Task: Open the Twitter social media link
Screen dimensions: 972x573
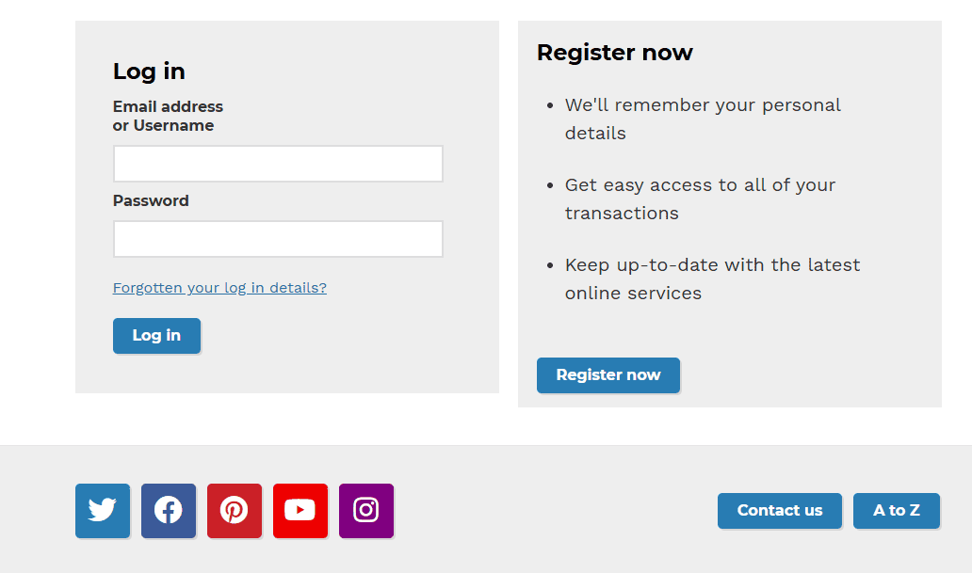Action: click(x=103, y=511)
